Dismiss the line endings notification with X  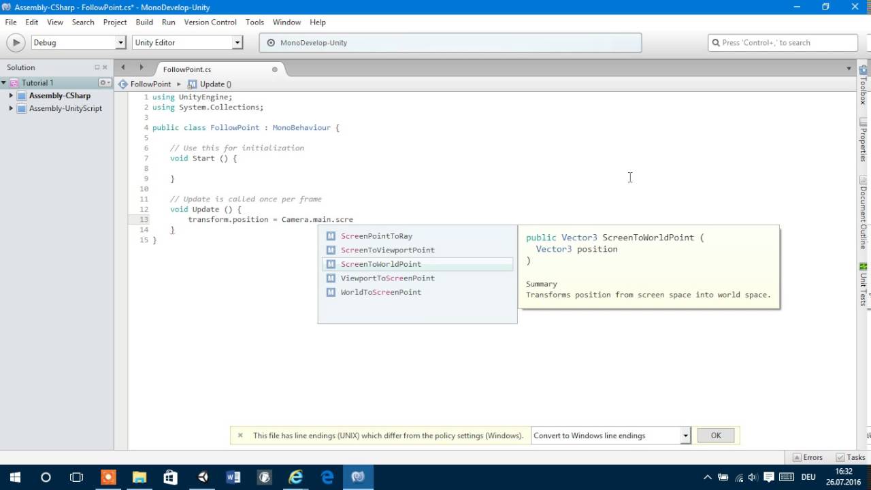(x=240, y=436)
